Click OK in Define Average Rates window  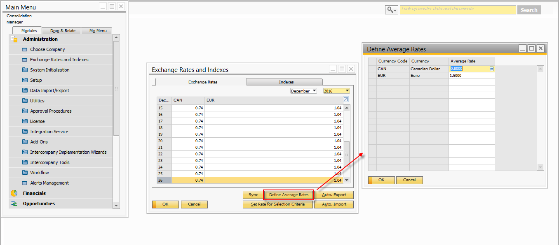[x=381, y=180]
